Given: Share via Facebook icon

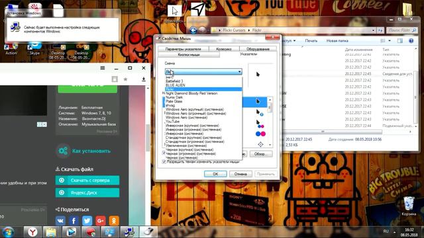Looking at the screenshot, I should click(x=74, y=221).
